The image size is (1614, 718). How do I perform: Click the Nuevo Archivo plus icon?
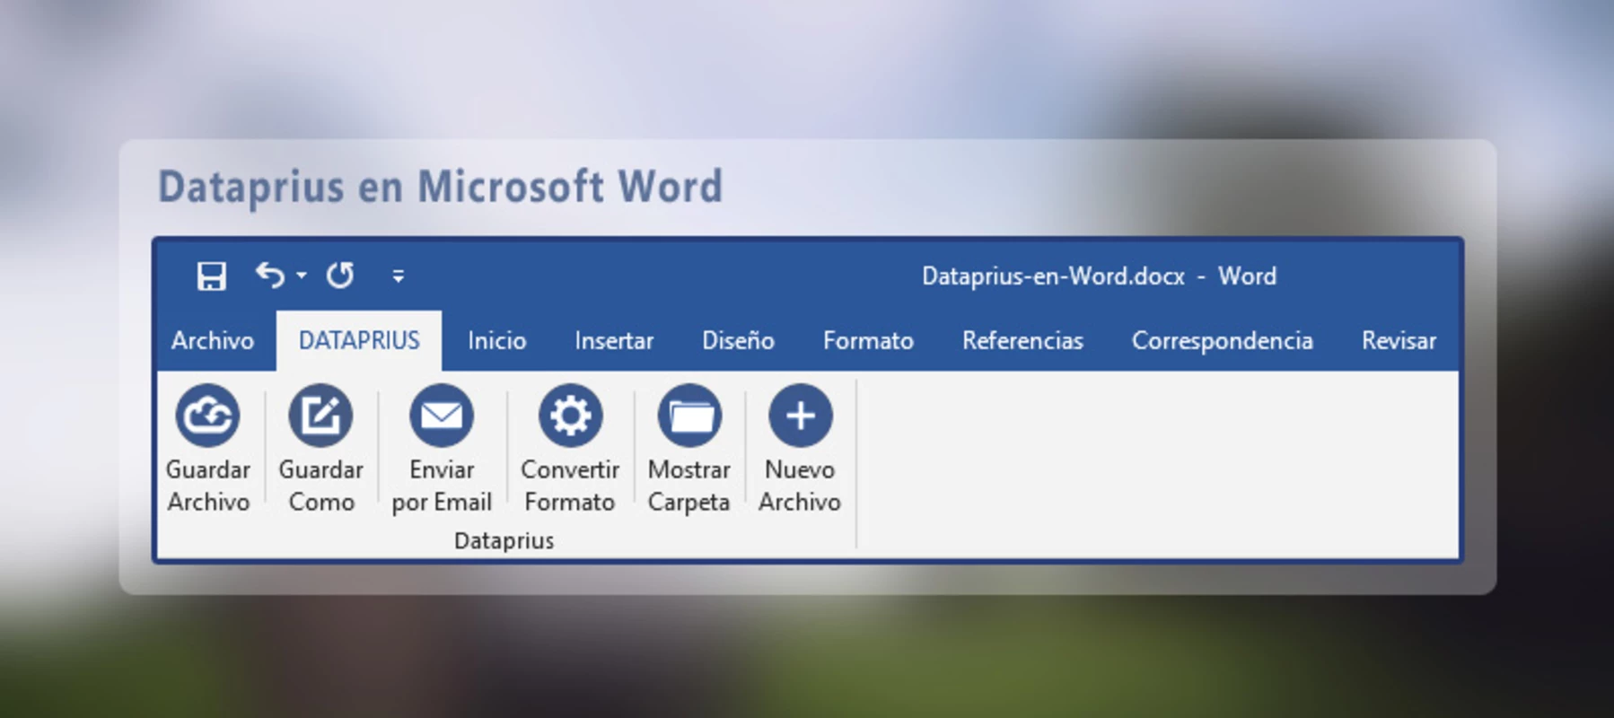800,416
